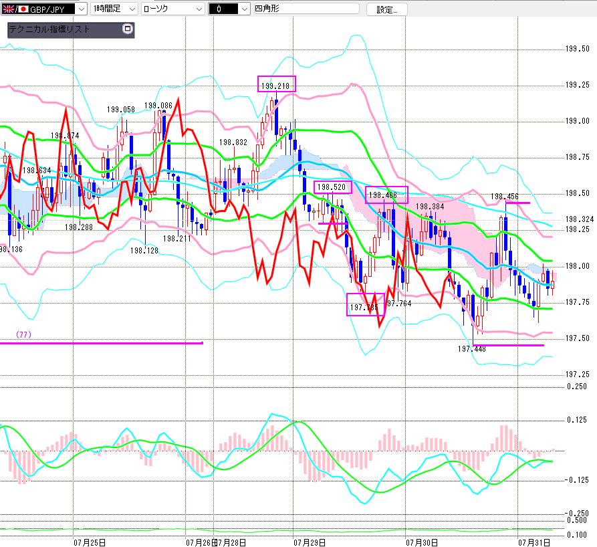597x547 pixels.
Task: Click the 198.128 price label
Action: [144, 251]
